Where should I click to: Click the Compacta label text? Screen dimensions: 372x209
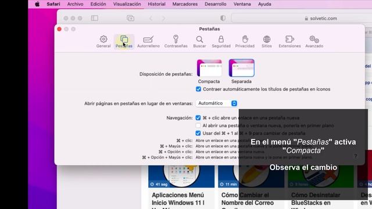coord(209,81)
